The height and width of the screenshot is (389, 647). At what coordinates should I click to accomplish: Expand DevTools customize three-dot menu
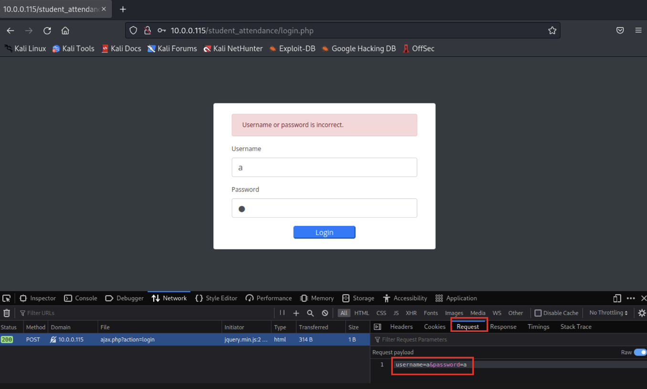click(631, 298)
